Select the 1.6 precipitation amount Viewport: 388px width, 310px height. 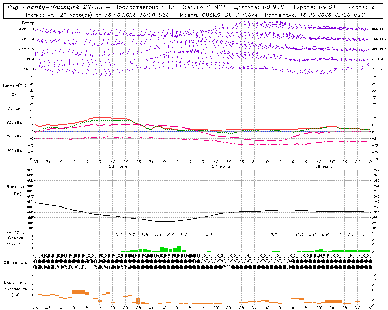(145, 234)
